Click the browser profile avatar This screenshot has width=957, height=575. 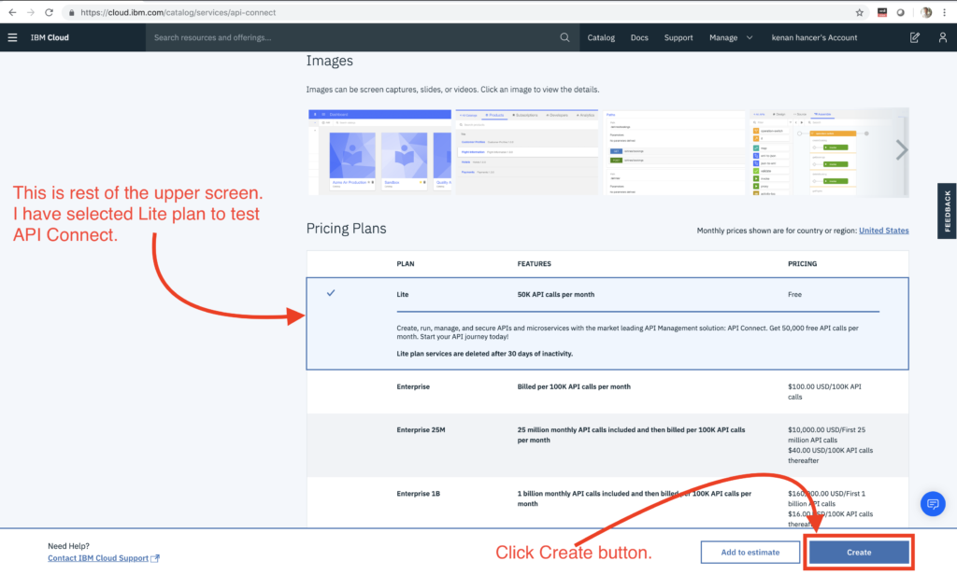pyautogui.click(x=926, y=12)
